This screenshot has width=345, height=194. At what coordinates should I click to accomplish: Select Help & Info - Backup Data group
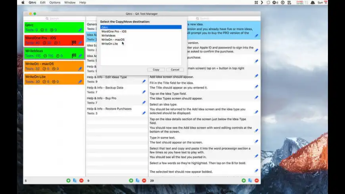[117, 90]
